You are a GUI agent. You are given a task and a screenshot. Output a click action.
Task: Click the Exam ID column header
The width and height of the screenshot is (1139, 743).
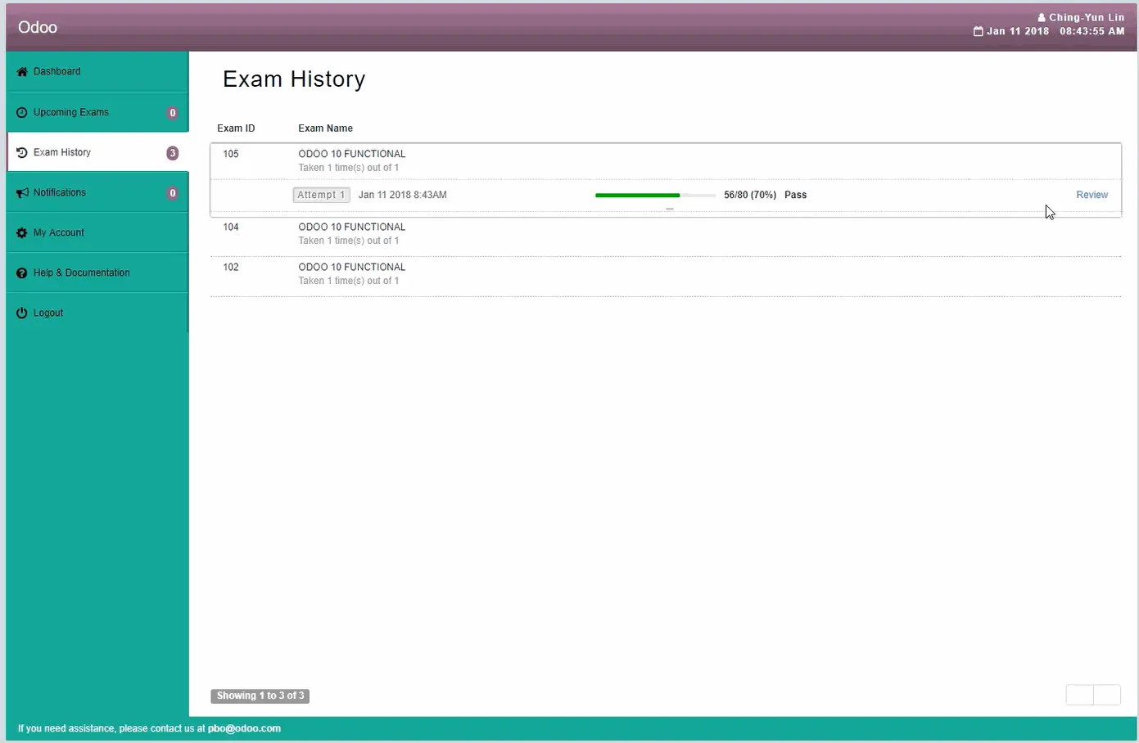(x=236, y=128)
